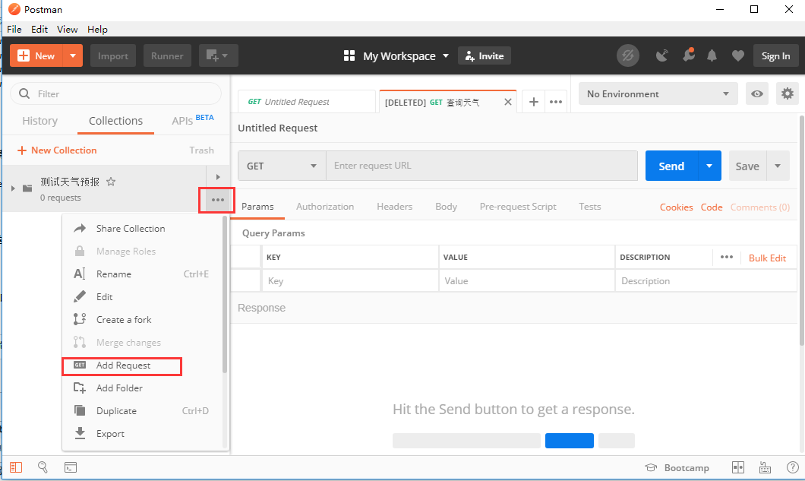Open the New button dropdown arrow
Viewport: 805px width, 481px height.
pos(73,55)
